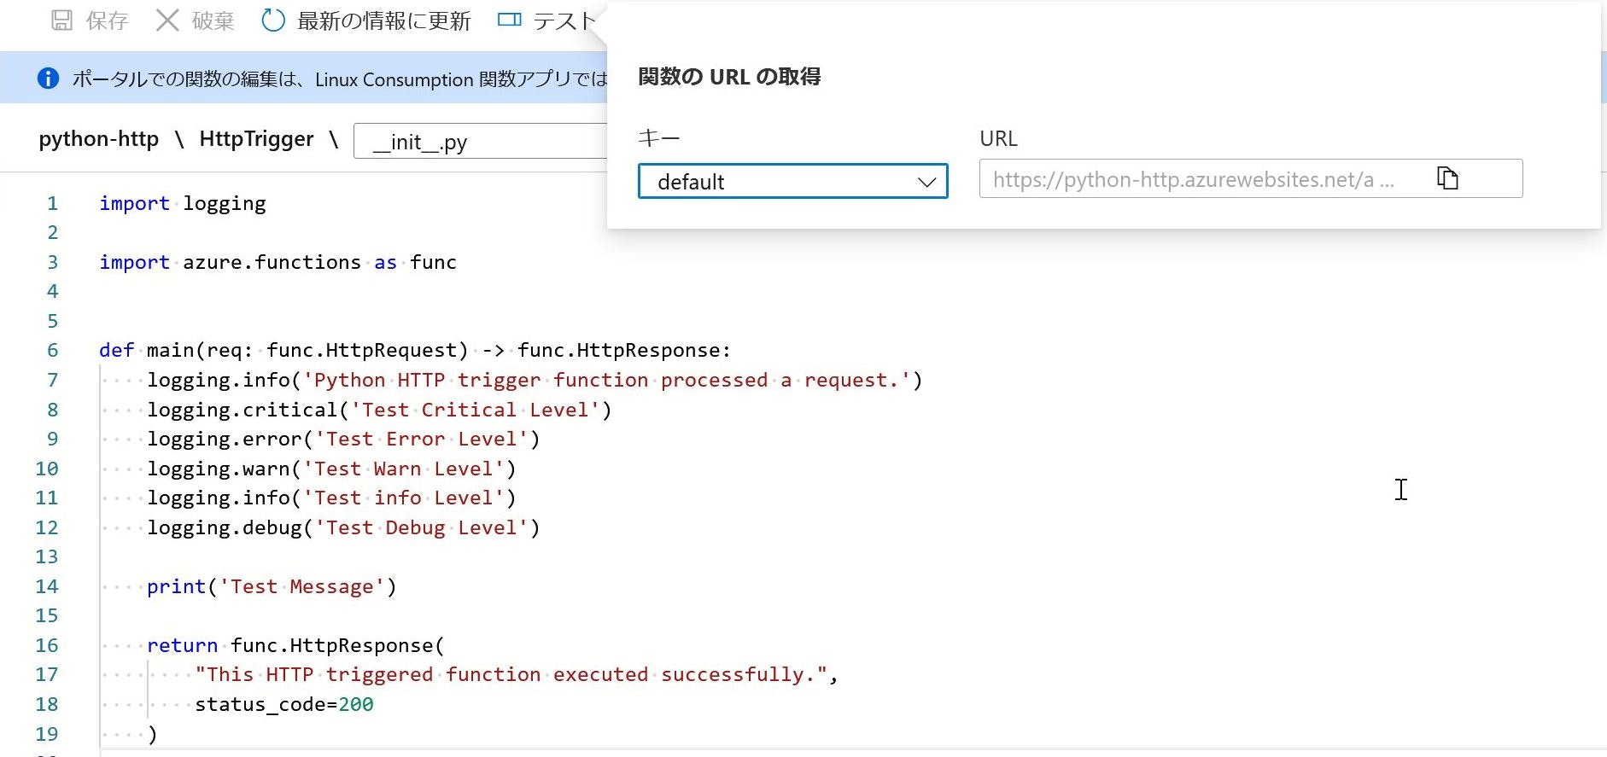Click logging.critical 'Test Critical Level' line
This screenshot has height=757, width=1607.
(x=379, y=410)
